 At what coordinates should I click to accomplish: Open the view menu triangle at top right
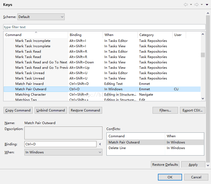point(207,5)
